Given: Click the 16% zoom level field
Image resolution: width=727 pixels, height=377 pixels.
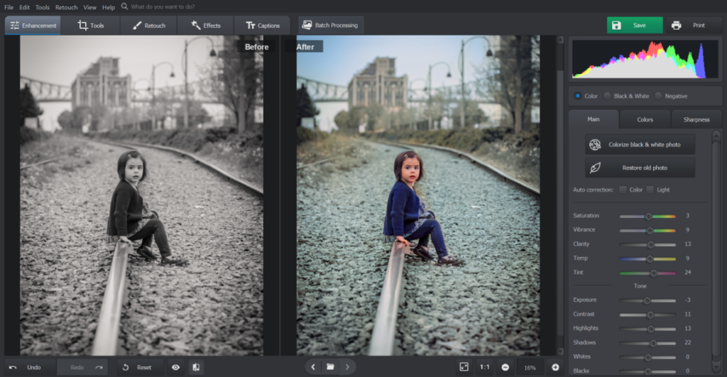Looking at the screenshot, I should 530,367.
